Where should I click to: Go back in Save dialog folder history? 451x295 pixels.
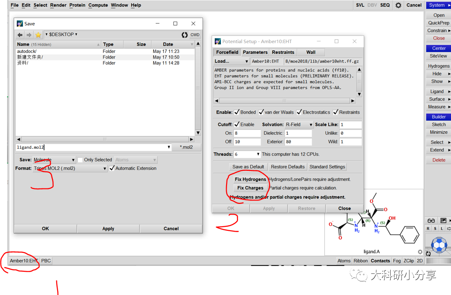tap(20, 35)
